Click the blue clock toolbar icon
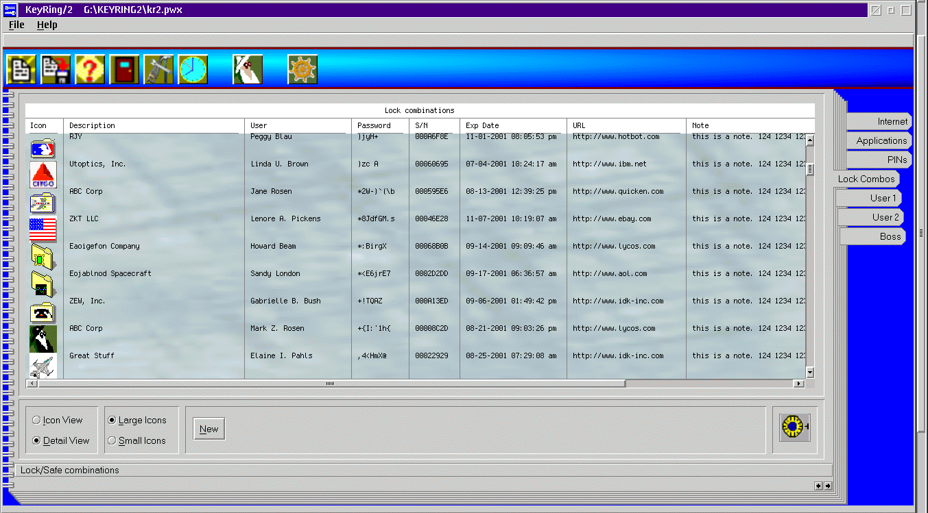 [x=193, y=69]
